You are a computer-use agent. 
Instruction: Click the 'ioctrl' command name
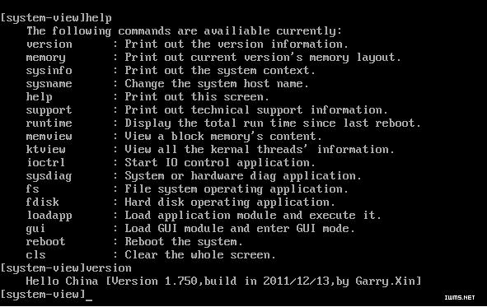[45, 162]
